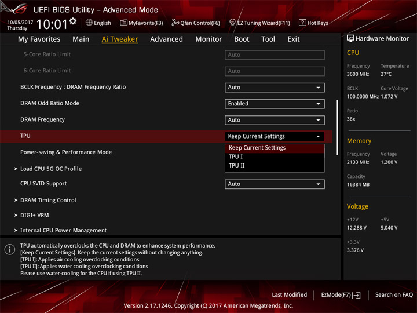This screenshot has height=313, width=417.
Task: Click the globe language icon
Action: (x=89, y=23)
